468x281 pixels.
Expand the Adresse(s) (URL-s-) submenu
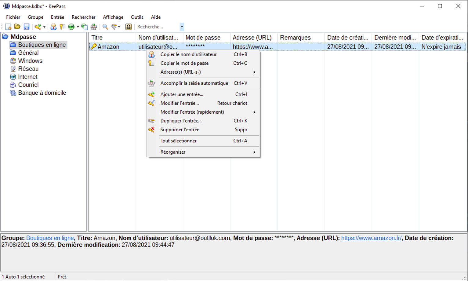tap(203, 72)
